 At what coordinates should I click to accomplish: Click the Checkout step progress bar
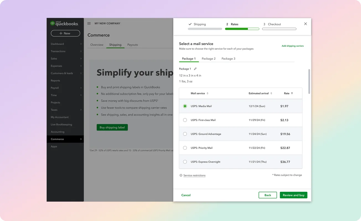(279, 29)
